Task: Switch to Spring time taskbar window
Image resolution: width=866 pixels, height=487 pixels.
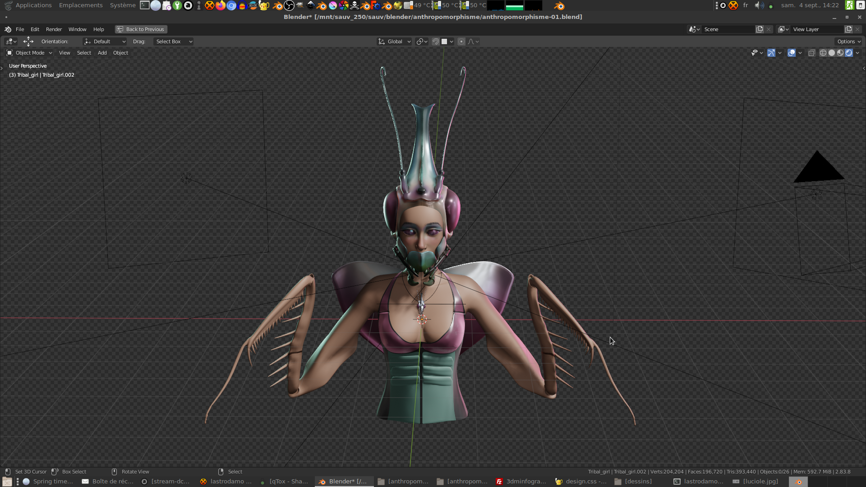Action: coord(48,482)
